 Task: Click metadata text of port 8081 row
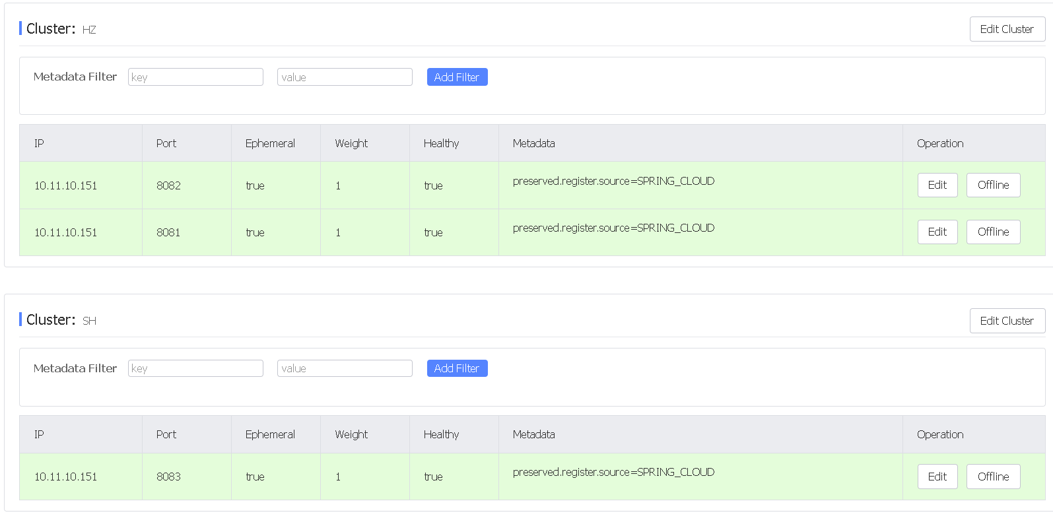point(613,228)
